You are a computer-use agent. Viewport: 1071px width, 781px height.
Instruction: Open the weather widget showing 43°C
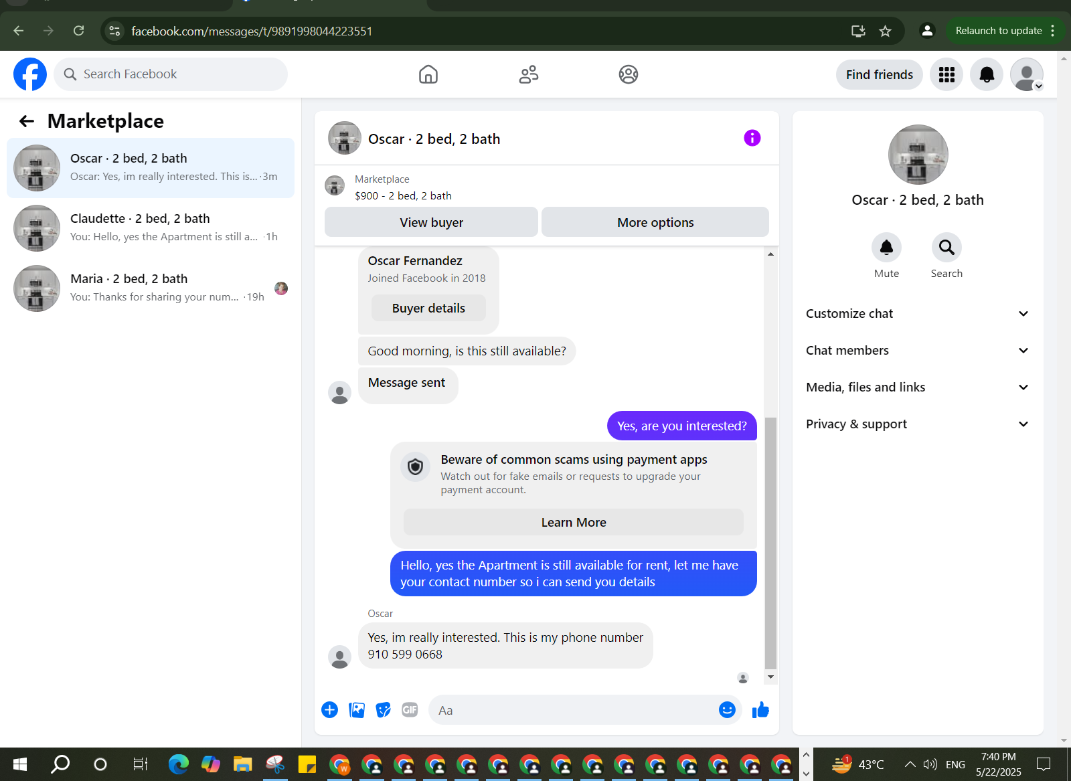coord(857,764)
